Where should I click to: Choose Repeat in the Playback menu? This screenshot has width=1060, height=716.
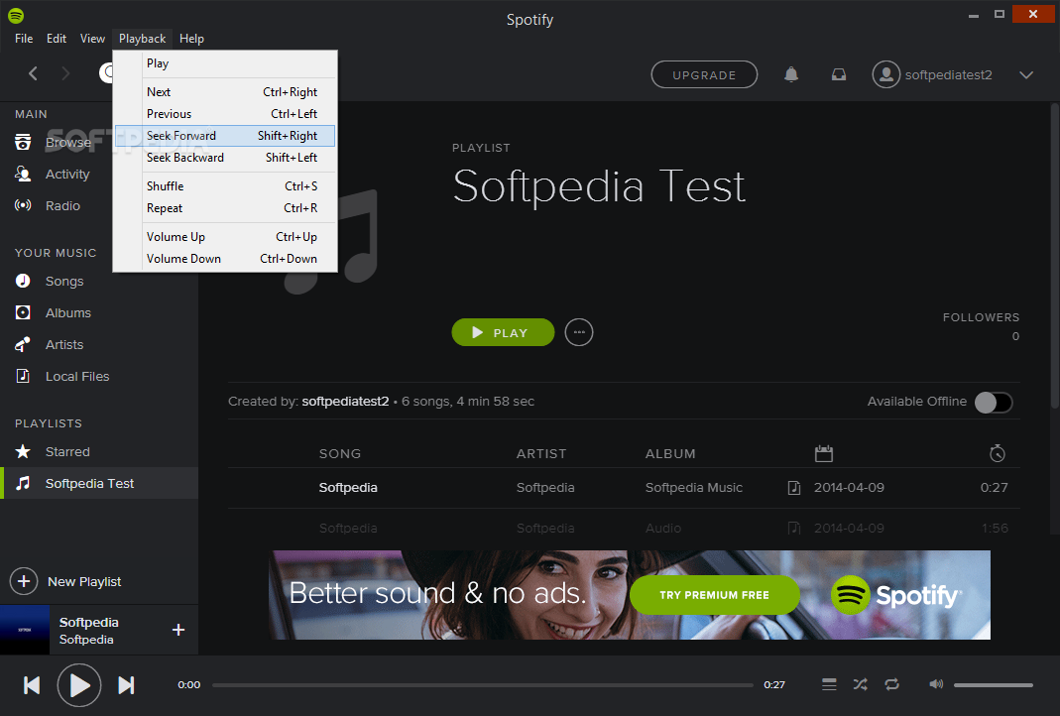pyautogui.click(x=224, y=207)
